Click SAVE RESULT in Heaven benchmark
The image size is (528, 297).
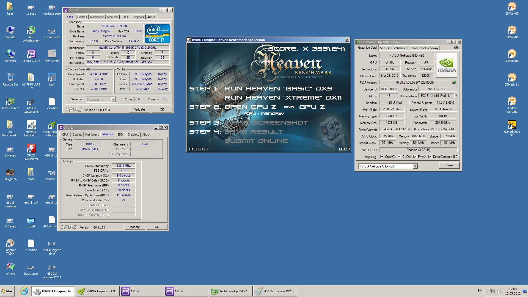[254, 132]
